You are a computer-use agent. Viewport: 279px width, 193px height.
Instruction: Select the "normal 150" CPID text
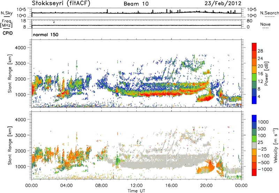pos(46,34)
